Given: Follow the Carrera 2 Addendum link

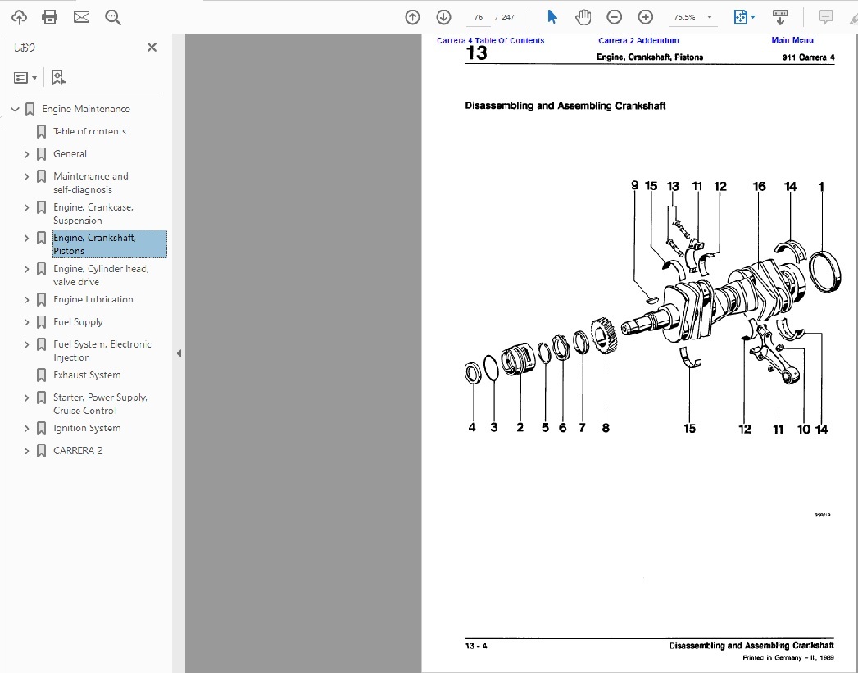Looking at the screenshot, I should pyautogui.click(x=638, y=40).
